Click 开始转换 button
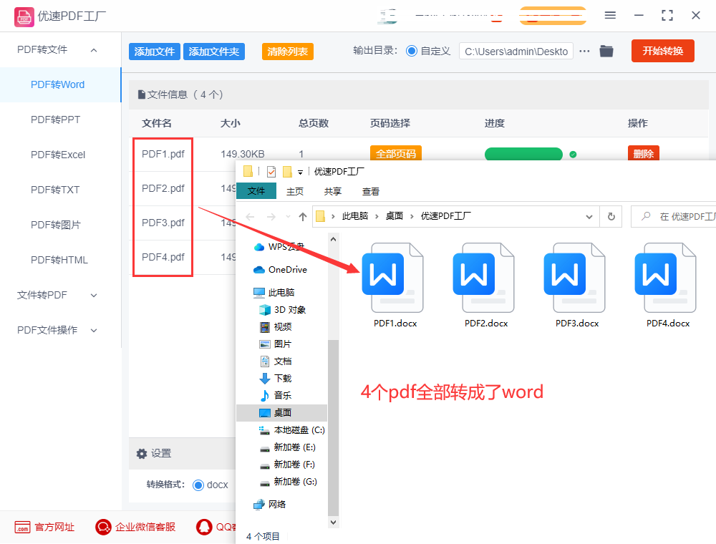The image size is (716, 544). 662,51
